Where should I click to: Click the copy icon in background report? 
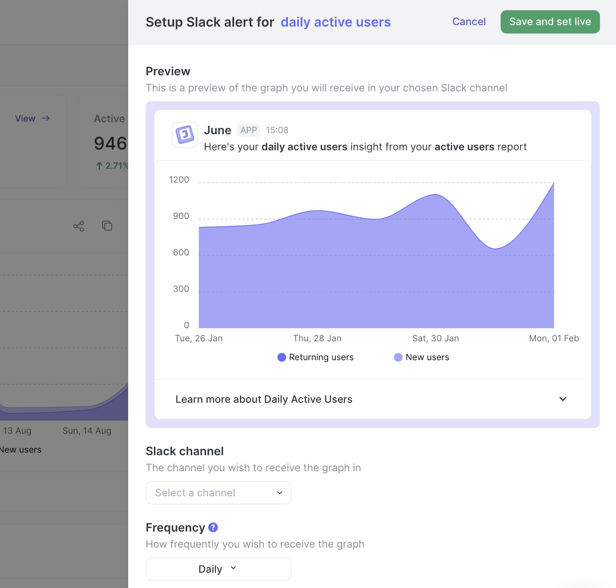coord(107,226)
